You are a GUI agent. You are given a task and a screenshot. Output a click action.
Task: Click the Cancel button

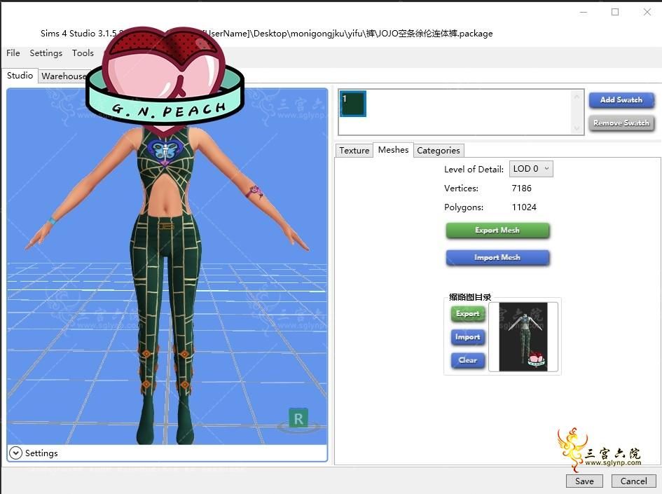click(x=633, y=481)
